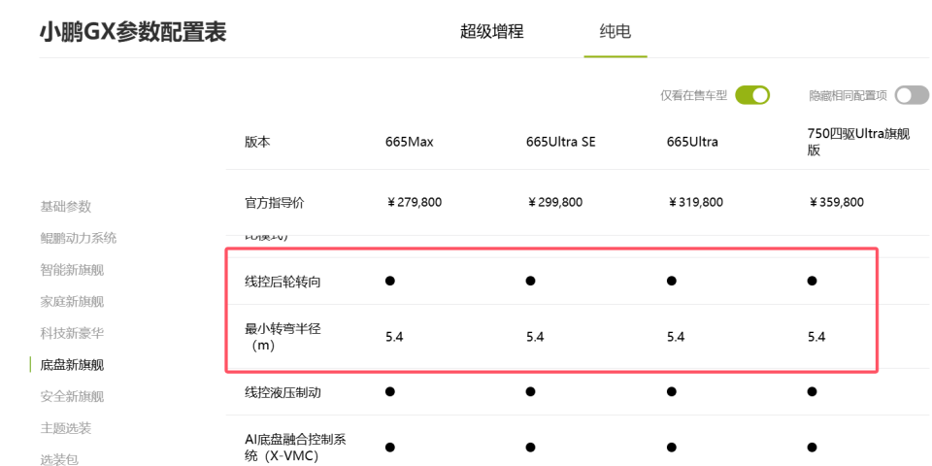The image size is (932, 466).
Task: Click 665Ultra dot for 线控后轮转向
Action: pos(672,281)
